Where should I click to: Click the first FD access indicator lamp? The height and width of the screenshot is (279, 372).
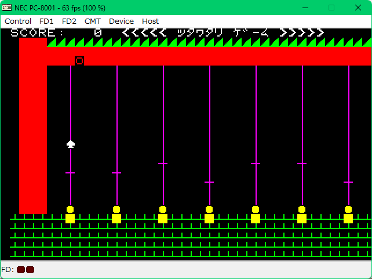click(21, 270)
